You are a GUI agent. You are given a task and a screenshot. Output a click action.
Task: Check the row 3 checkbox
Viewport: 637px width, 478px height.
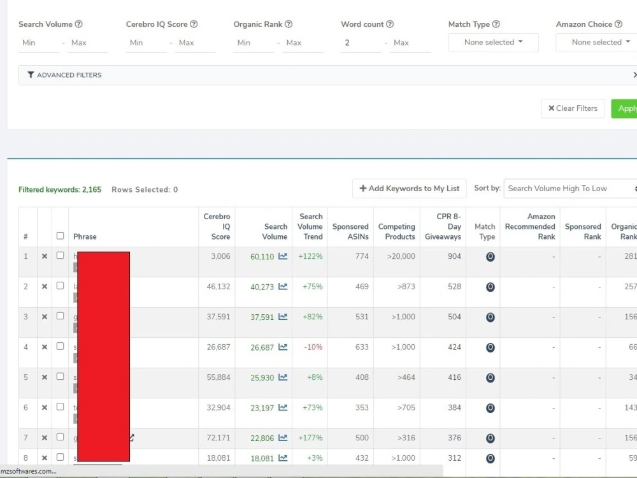tap(60, 316)
